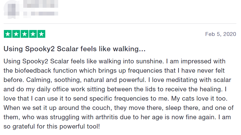The height and width of the screenshot is (135, 241).
Task: Click the Feb 5, 2020 review date
Action: 221,34
